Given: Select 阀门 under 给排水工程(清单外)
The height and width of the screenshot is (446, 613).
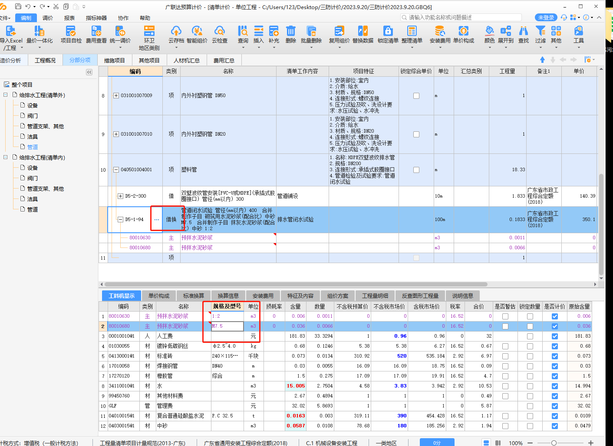Looking at the screenshot, I should pyautogui.click(x=33, y=116).
